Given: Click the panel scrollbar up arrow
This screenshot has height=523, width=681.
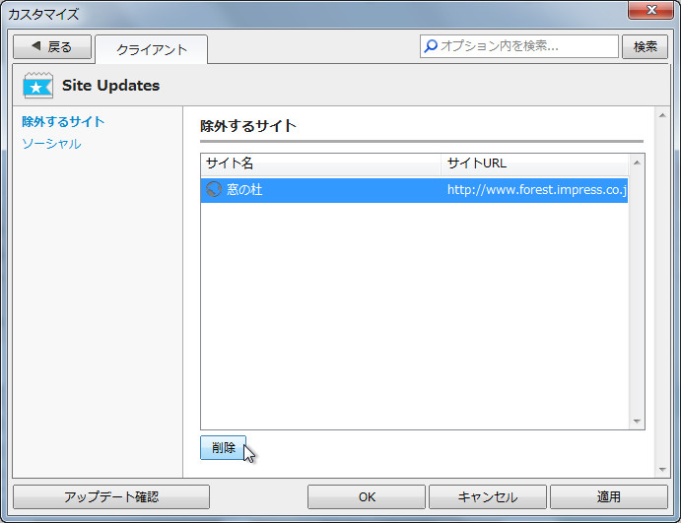Looking at the screenshot, I should 662,115.
